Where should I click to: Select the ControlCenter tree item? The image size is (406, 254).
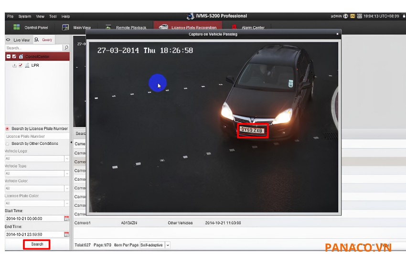click(x=37, y=56)
